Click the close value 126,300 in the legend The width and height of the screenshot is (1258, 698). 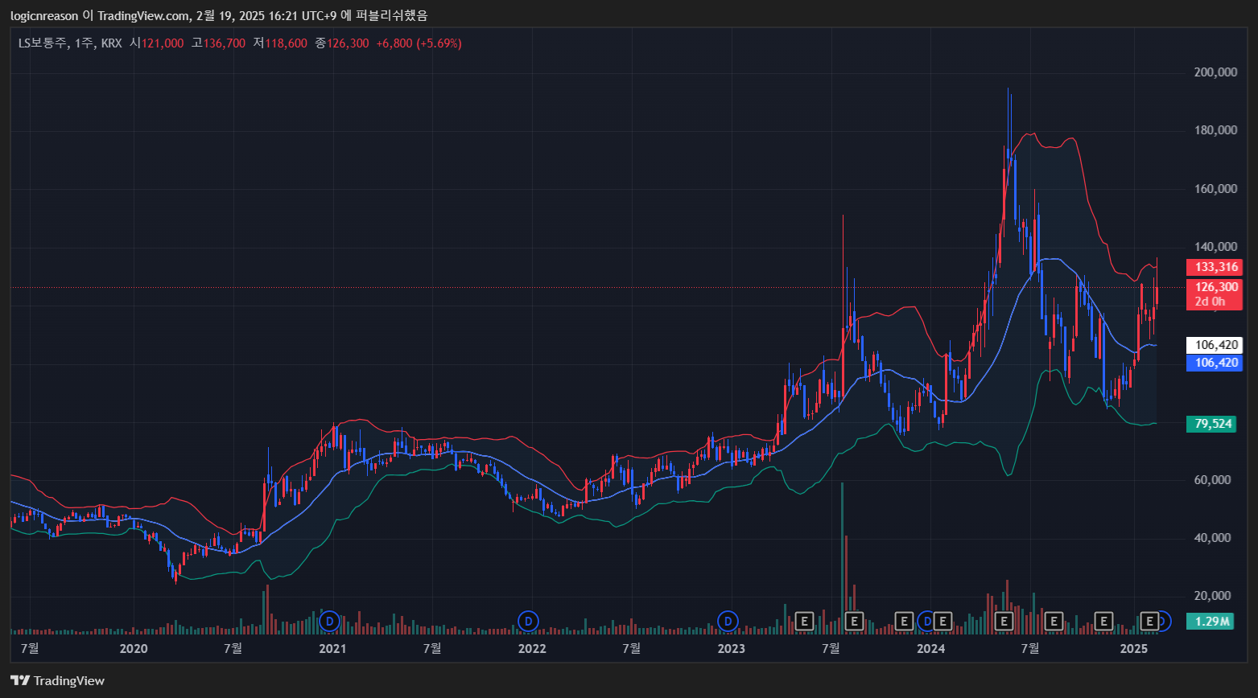[348, 43]
